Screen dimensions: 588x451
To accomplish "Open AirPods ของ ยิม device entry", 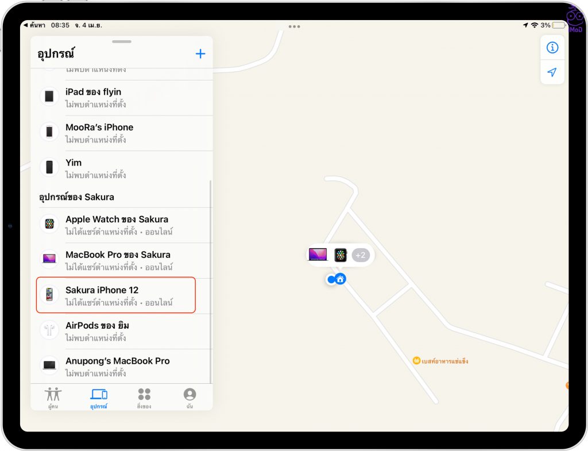I will [121, 331].
